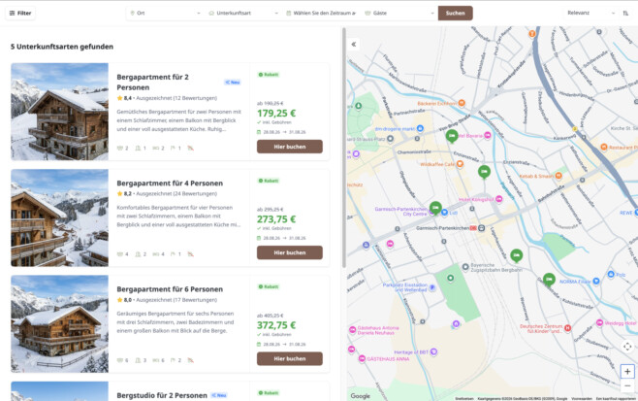Open Bergapartment für 6 Personen title
Image resolution: width=638 pixels, height=401 pixels.
coord(170,289)
